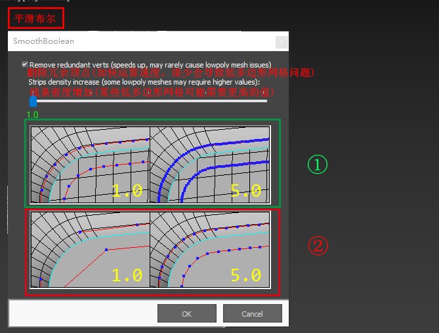Click the bottom-left preview image labeled 1.0
Screen dimensions: 439x333
coord(90,248)
